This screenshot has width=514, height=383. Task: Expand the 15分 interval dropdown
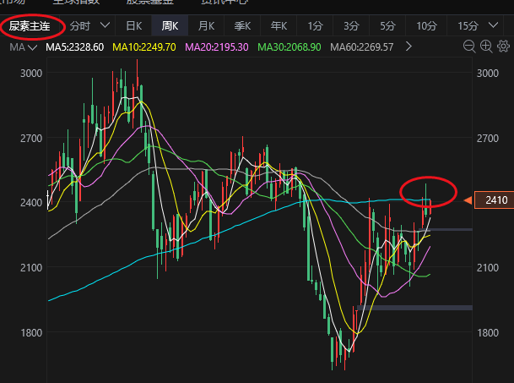(x=493, y=26)
